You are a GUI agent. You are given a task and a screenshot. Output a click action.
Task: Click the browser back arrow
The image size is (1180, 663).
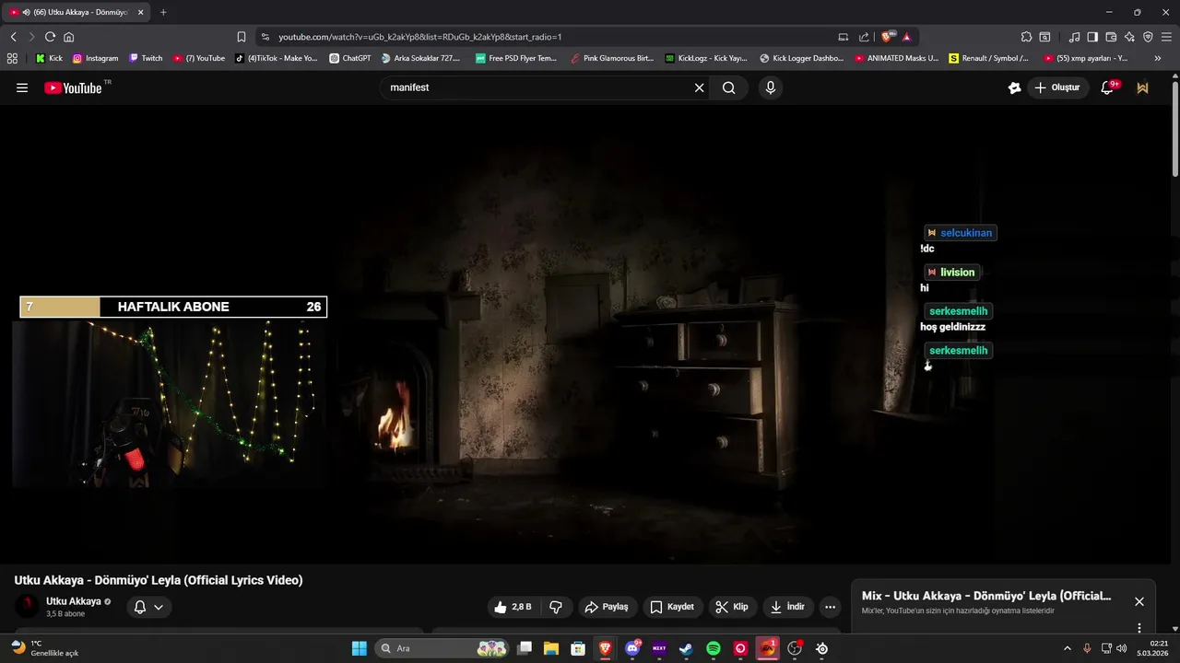[13, 37]
